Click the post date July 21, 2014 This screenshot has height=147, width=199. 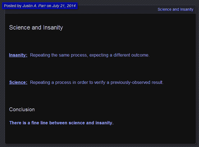click(64, 6)
